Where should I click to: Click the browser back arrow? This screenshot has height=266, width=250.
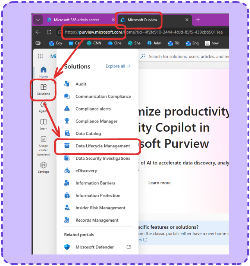(38, 32)
